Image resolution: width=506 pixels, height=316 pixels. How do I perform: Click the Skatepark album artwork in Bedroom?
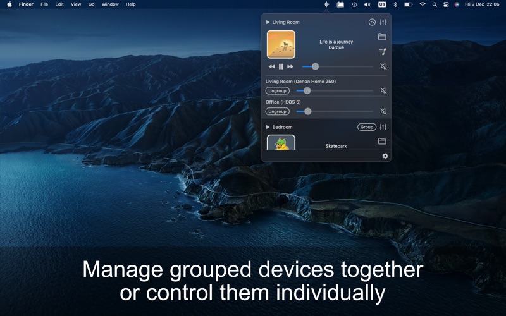(x=281, y=143)
